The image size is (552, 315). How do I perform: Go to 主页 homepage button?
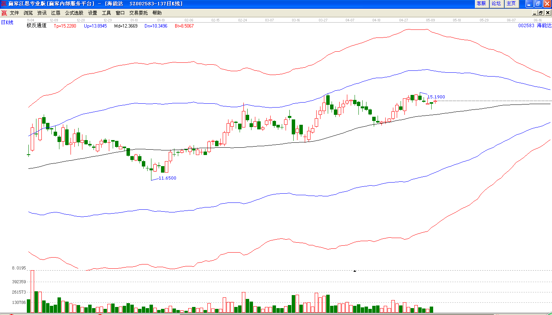pos(511,4)
